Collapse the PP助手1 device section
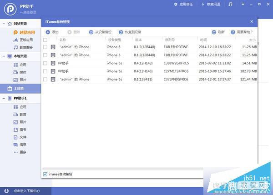 coord(4,98)
